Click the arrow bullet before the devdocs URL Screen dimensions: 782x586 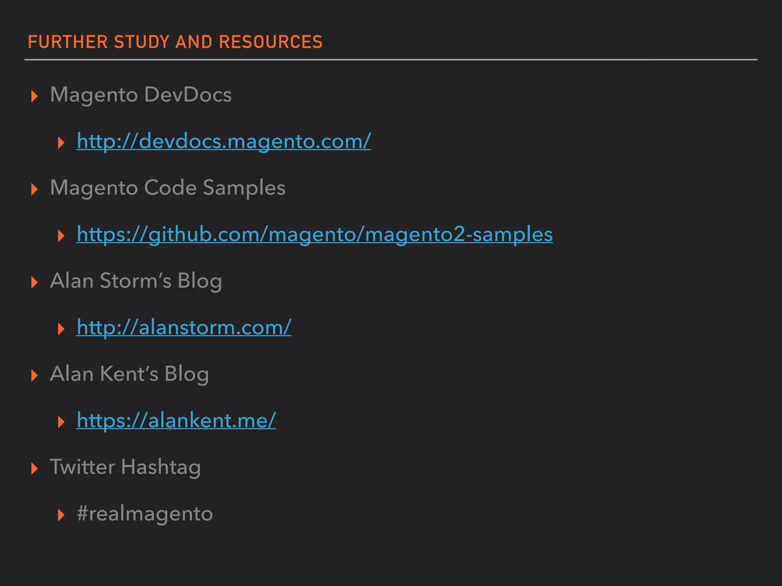[61, 143]
